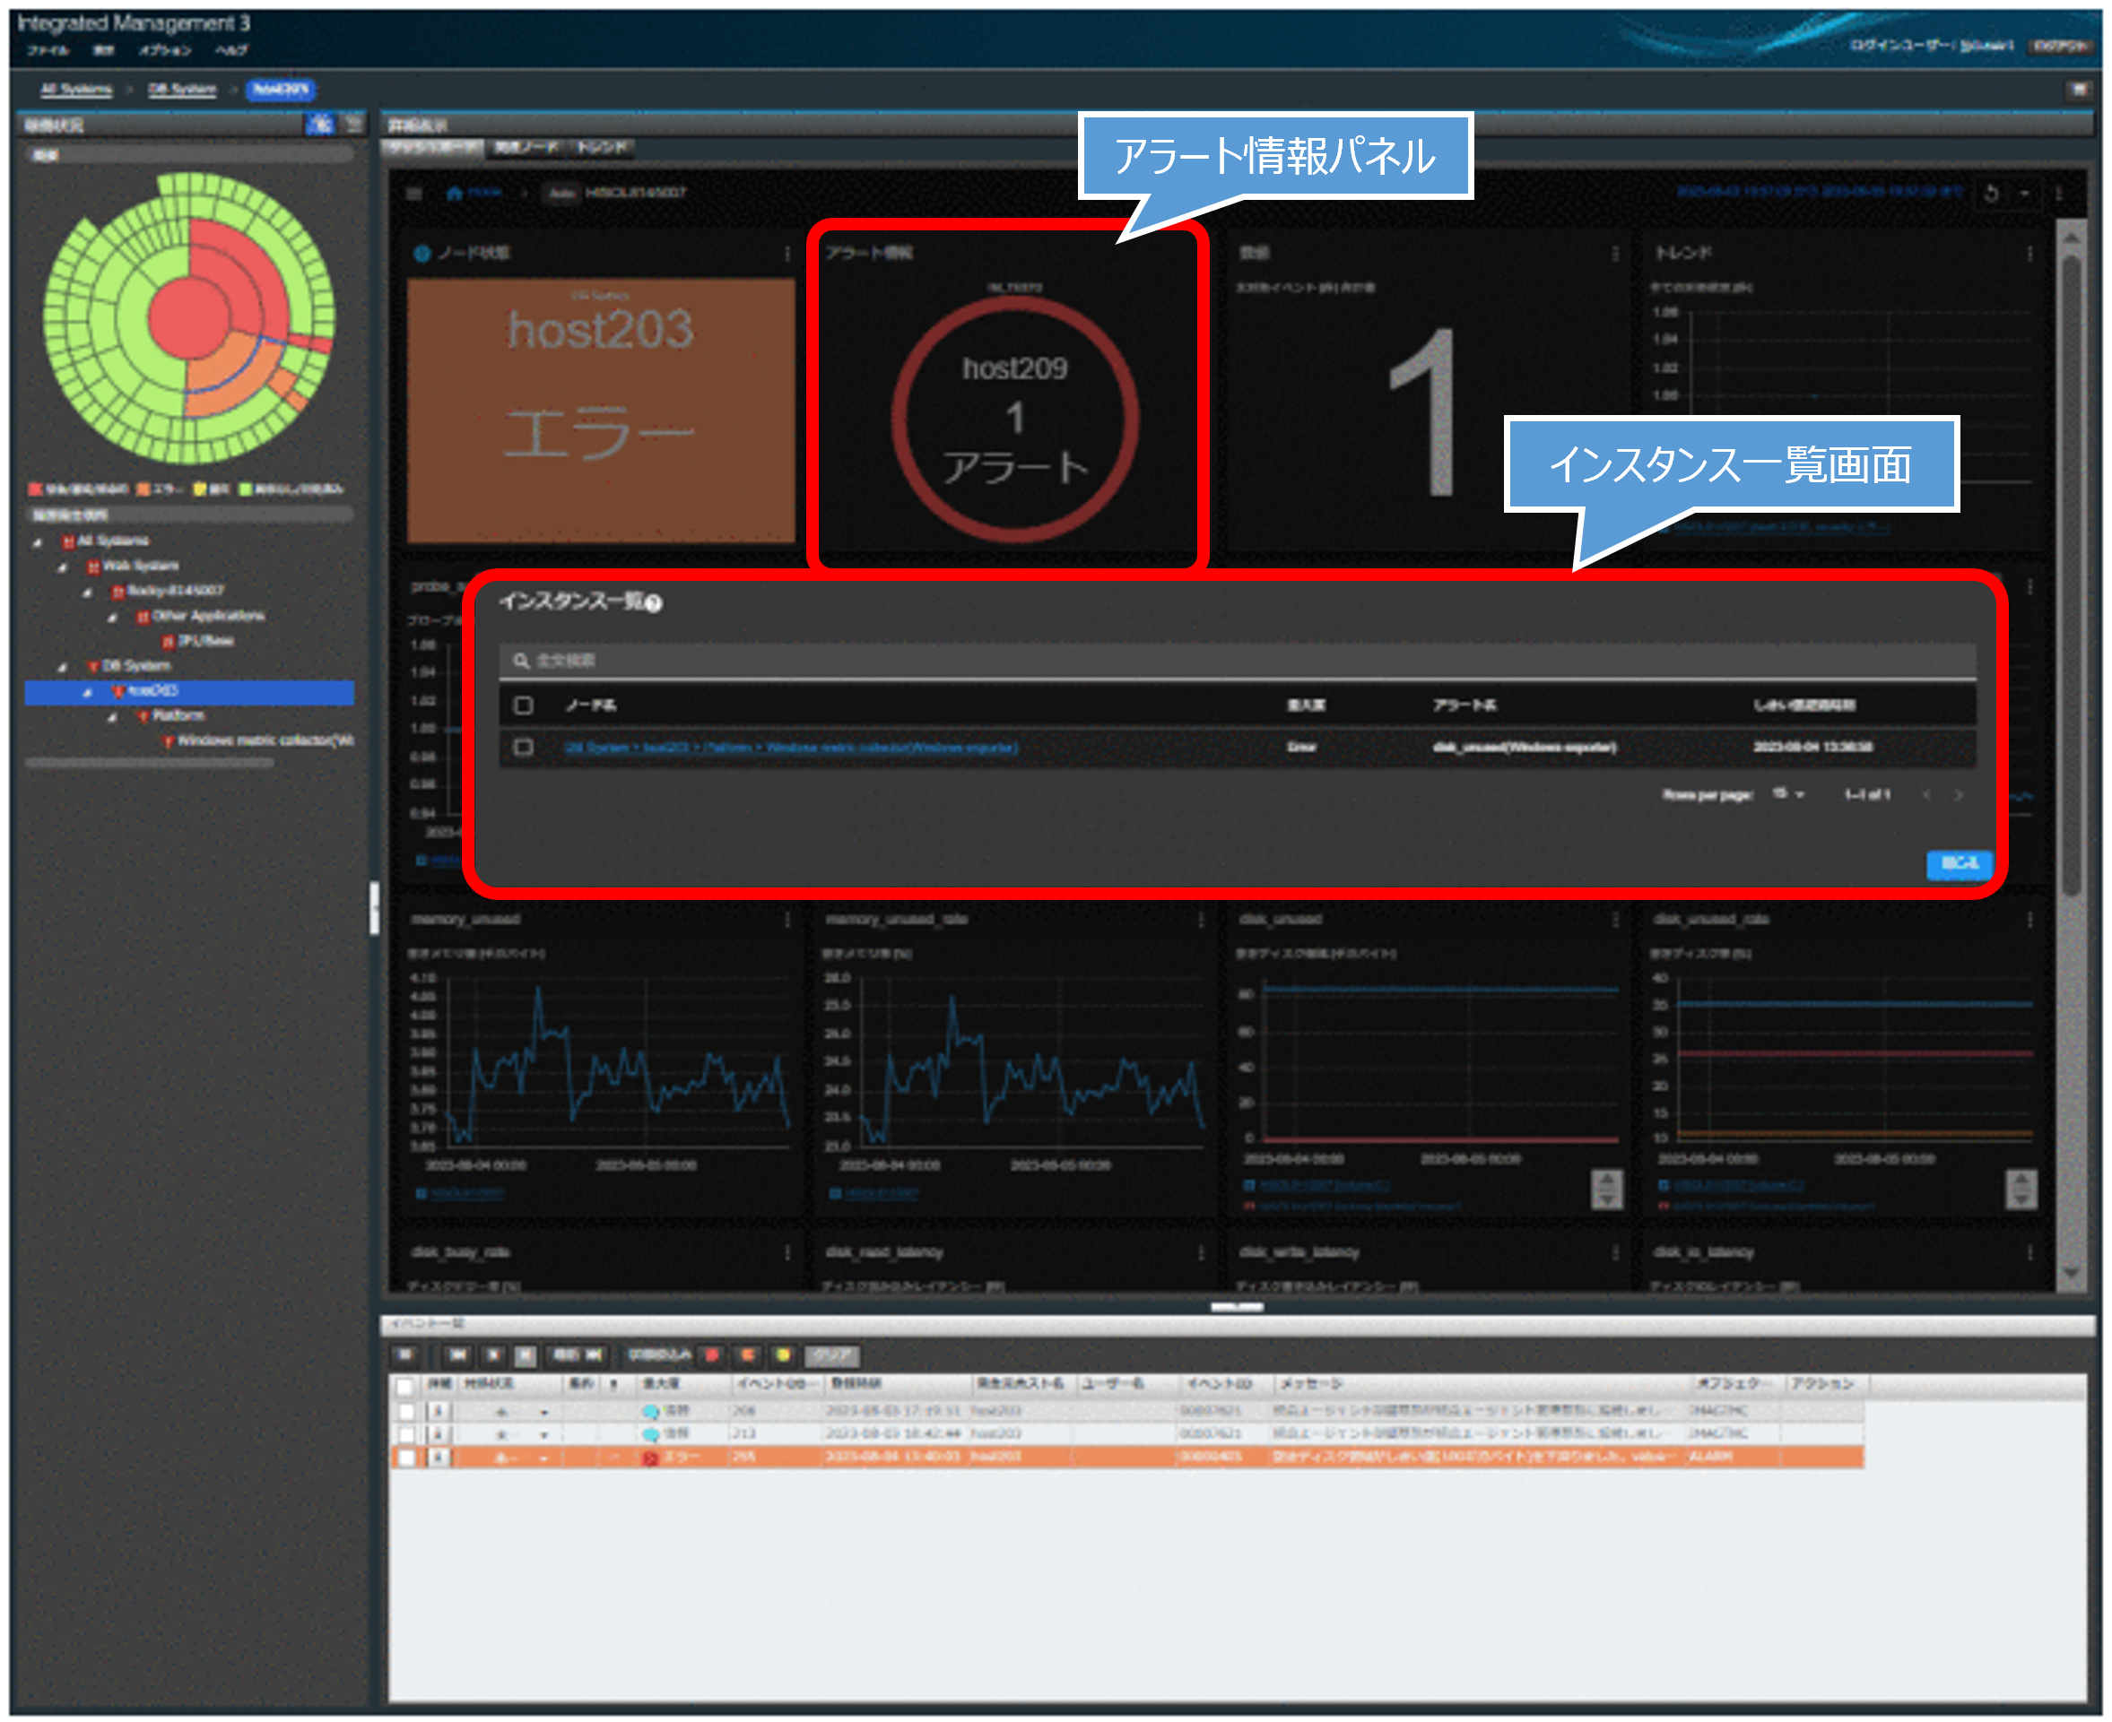Check the orange error event row 255
Image resolution: width=2112 pixels, height=1722 pixels.
[x=405, y=1458]
